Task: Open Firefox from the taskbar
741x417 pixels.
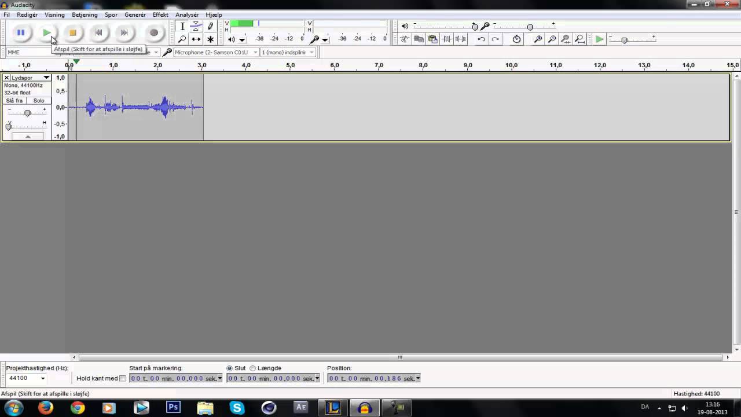Action: pyautogui.click(x=46, y=408)
